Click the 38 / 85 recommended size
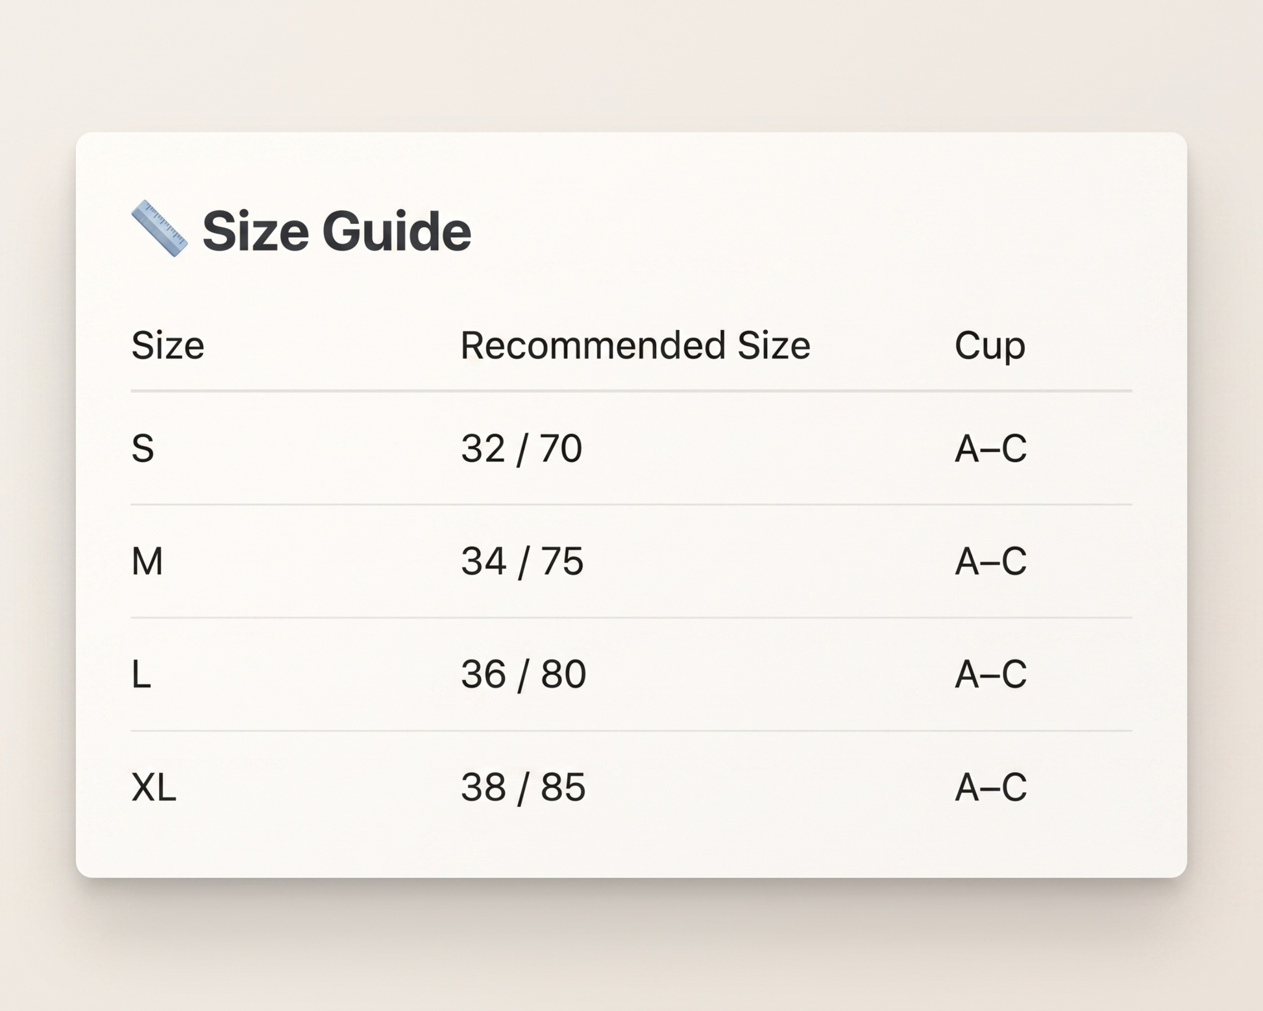 pyautogui.click(x=523, y=788)
